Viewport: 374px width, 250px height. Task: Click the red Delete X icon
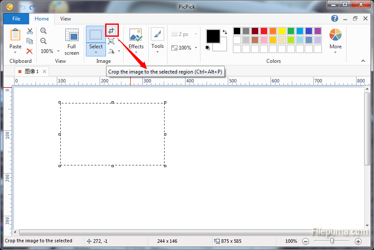coord(29,51)
